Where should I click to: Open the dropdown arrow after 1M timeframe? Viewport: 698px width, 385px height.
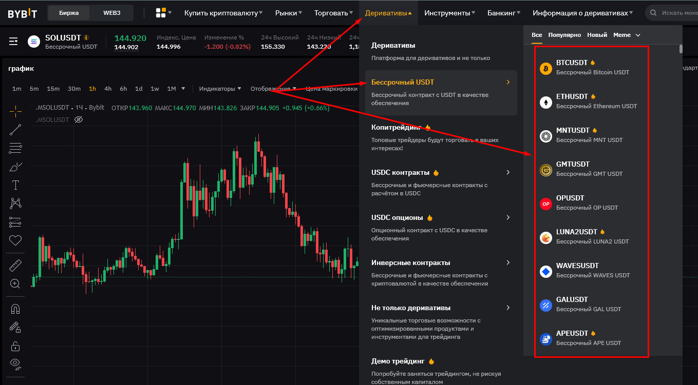pos(183,89)
